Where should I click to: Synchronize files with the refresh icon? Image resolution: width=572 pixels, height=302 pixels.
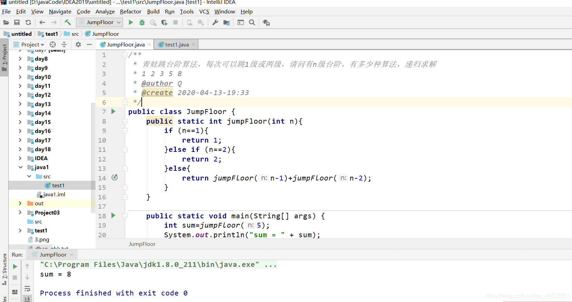tap(28, 22)
